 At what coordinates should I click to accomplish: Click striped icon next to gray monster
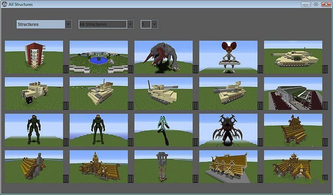click(x=196, y=69)
